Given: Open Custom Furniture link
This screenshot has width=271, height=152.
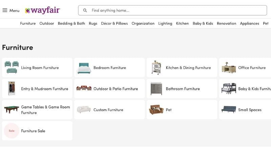Looking at the screenshot, I should pyautogui.click(x=108, y=110).
